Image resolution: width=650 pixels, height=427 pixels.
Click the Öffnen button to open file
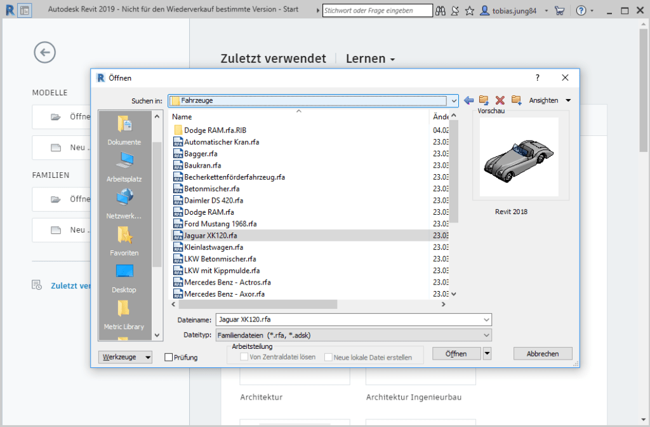[456, 353]
